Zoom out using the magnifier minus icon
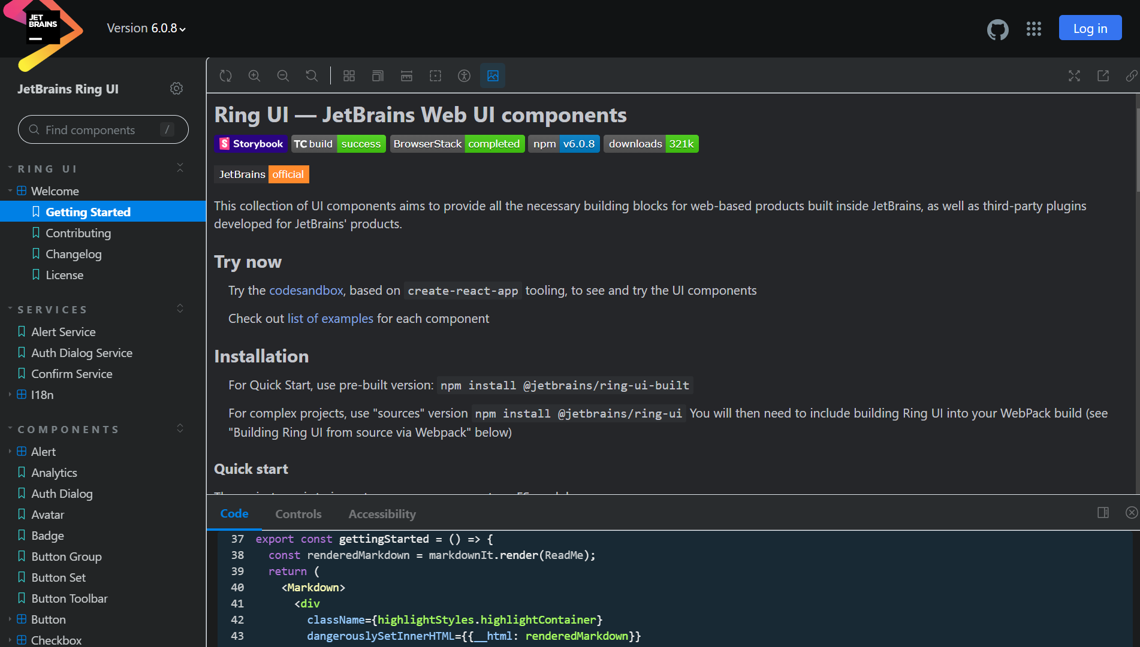This screenshot has height=647, width=1140. 283,76
